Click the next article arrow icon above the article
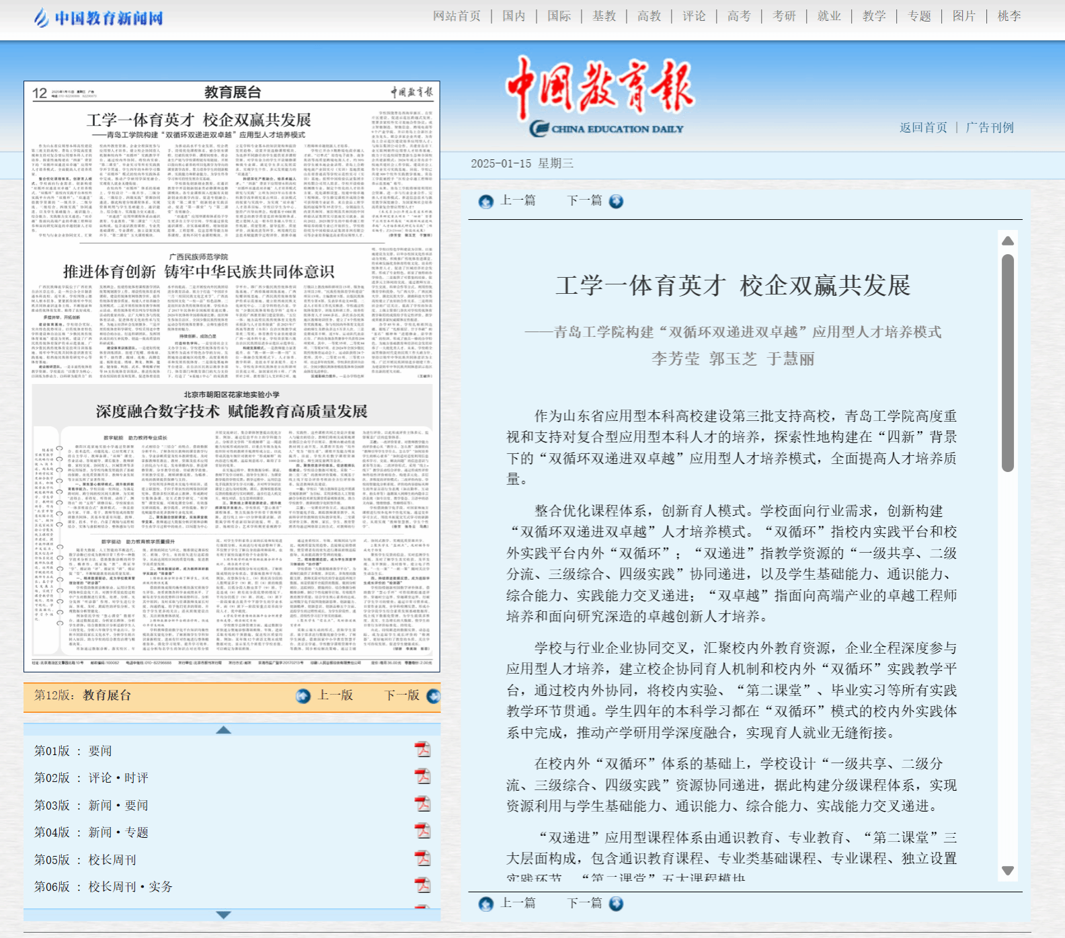 616,202
